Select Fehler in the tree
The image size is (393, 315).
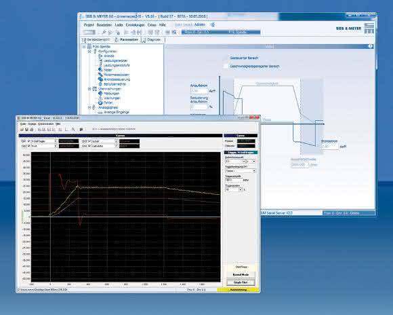(x=108, y=103)
